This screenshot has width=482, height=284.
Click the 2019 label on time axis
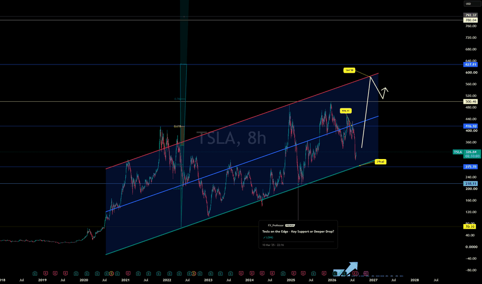coord(42,280)
